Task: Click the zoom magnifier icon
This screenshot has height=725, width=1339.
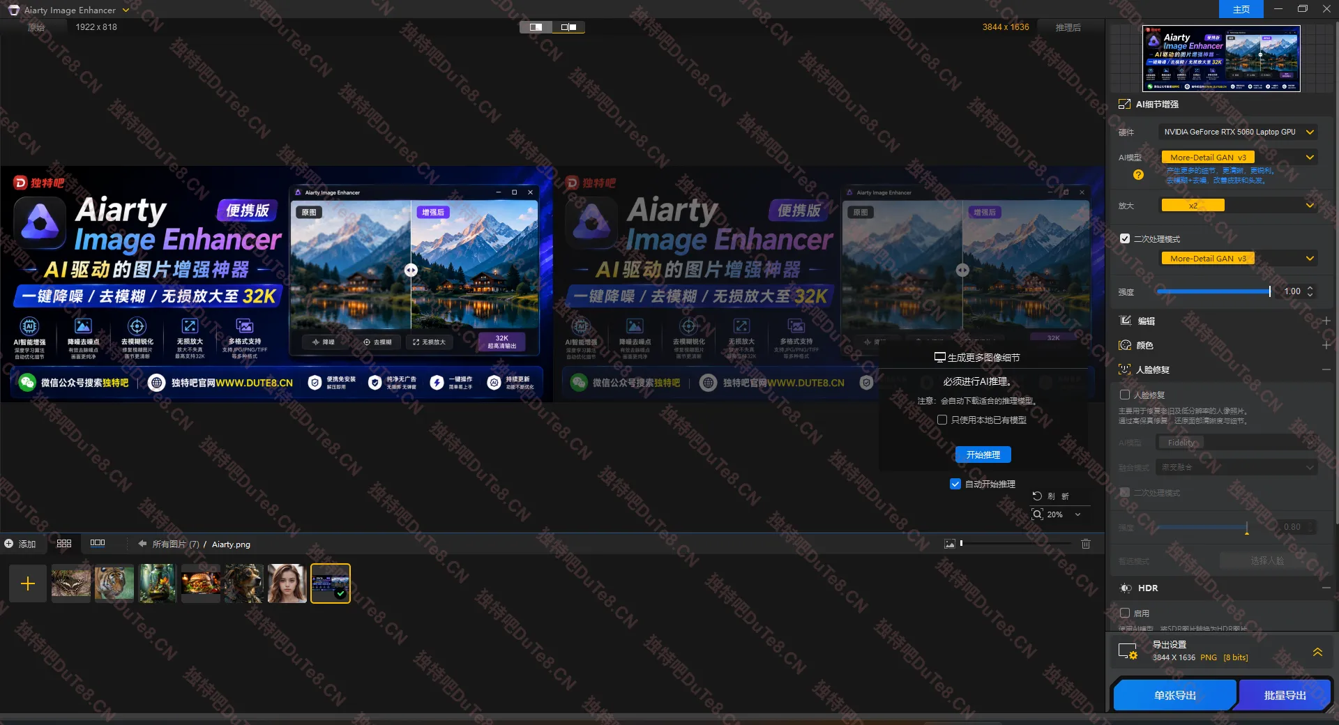Action: pos(1038,514)
